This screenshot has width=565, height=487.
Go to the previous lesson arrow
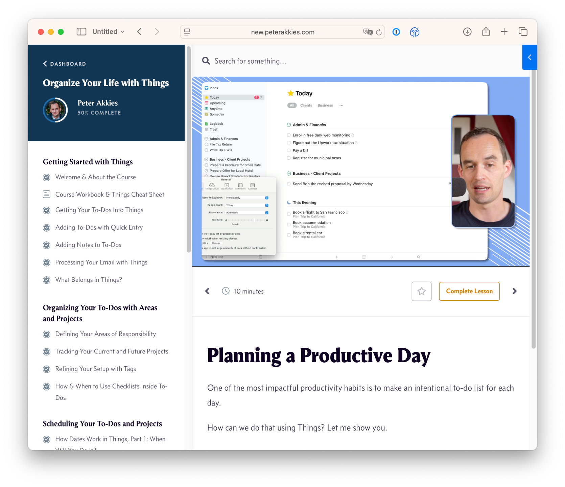pyautogui.click(x=207, y=291)
